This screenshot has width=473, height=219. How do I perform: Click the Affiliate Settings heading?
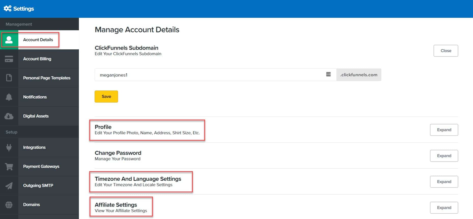[x=116, y=205]
